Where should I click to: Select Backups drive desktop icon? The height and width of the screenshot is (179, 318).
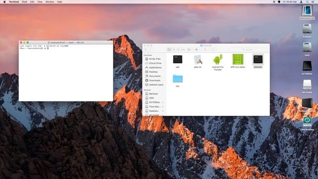coord(307,31)
